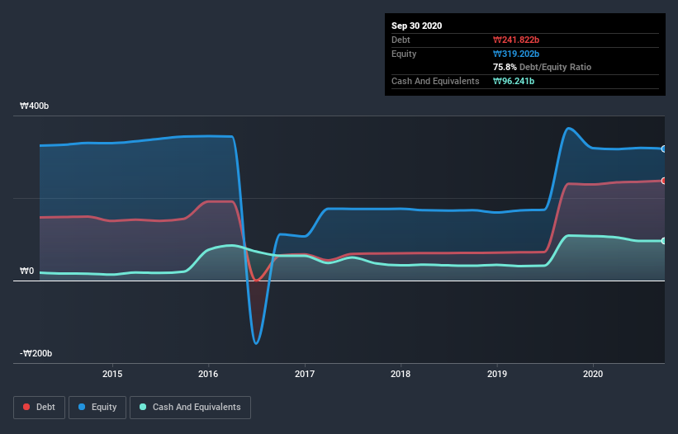
Task: Toggle the Debt series legend button
Action: 39,408
